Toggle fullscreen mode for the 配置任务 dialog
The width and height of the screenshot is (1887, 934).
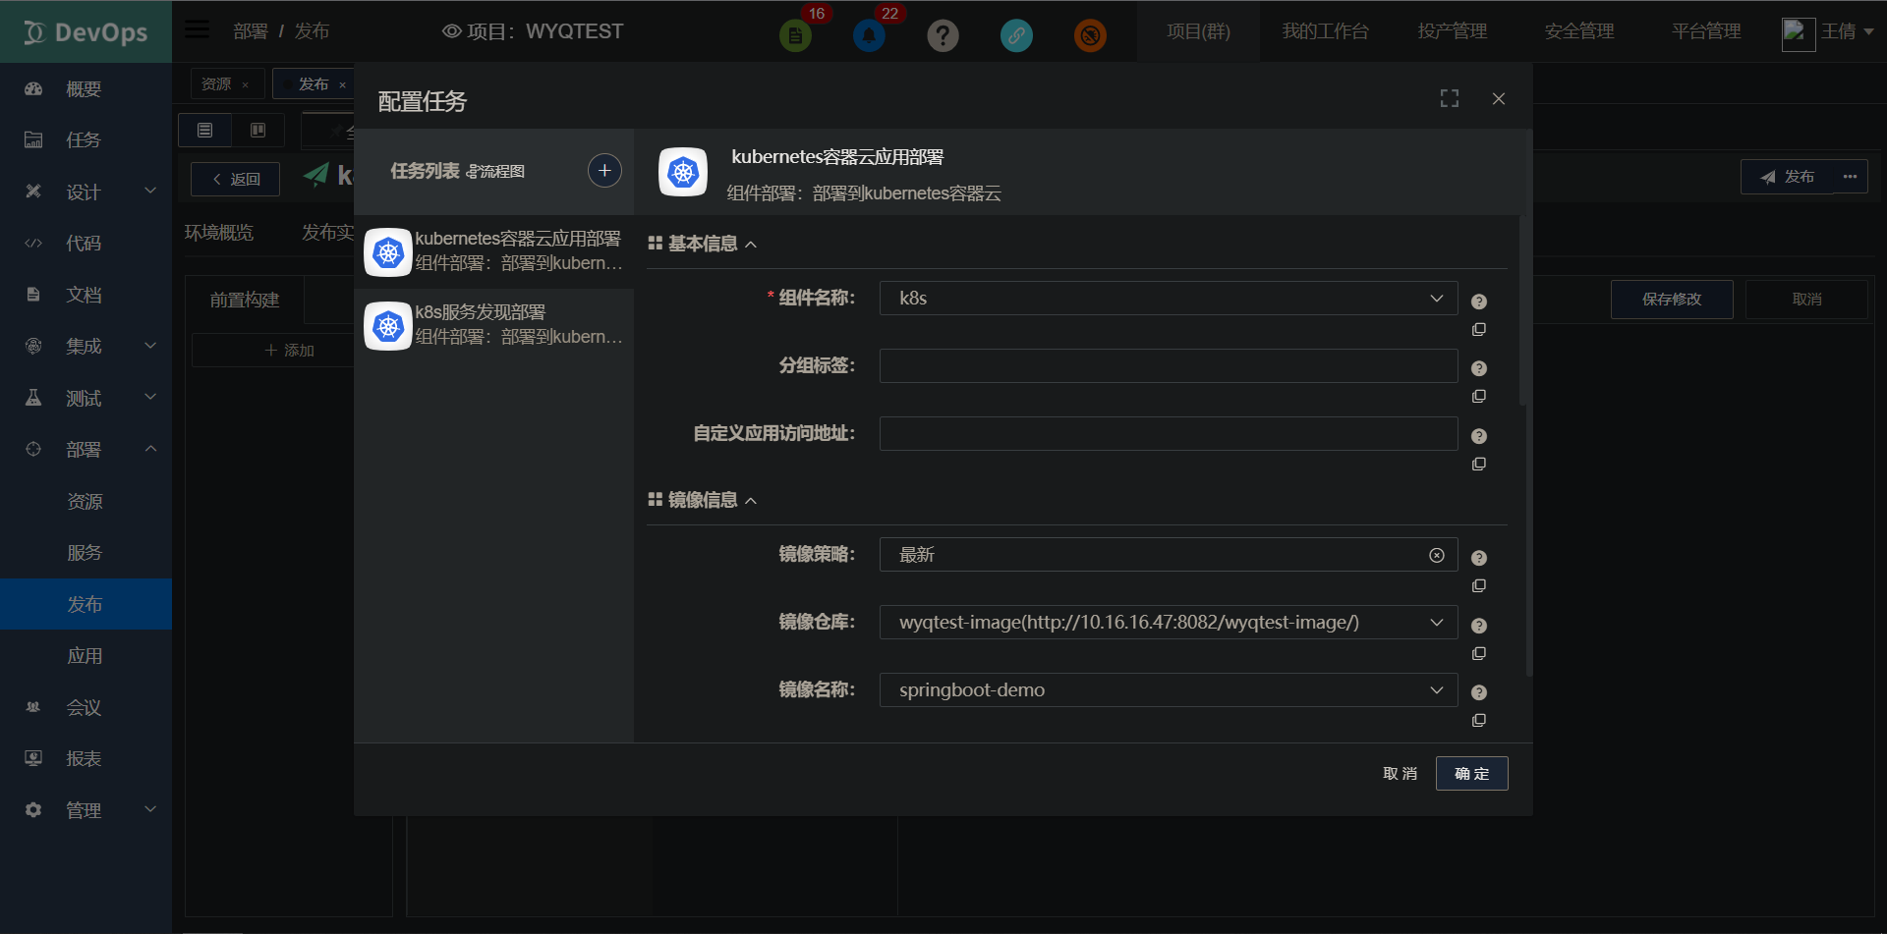[1449, 98]
